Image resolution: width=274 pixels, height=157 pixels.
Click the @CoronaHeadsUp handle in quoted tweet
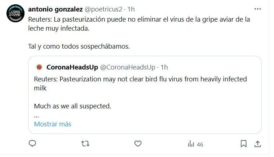tap(127, 67)
